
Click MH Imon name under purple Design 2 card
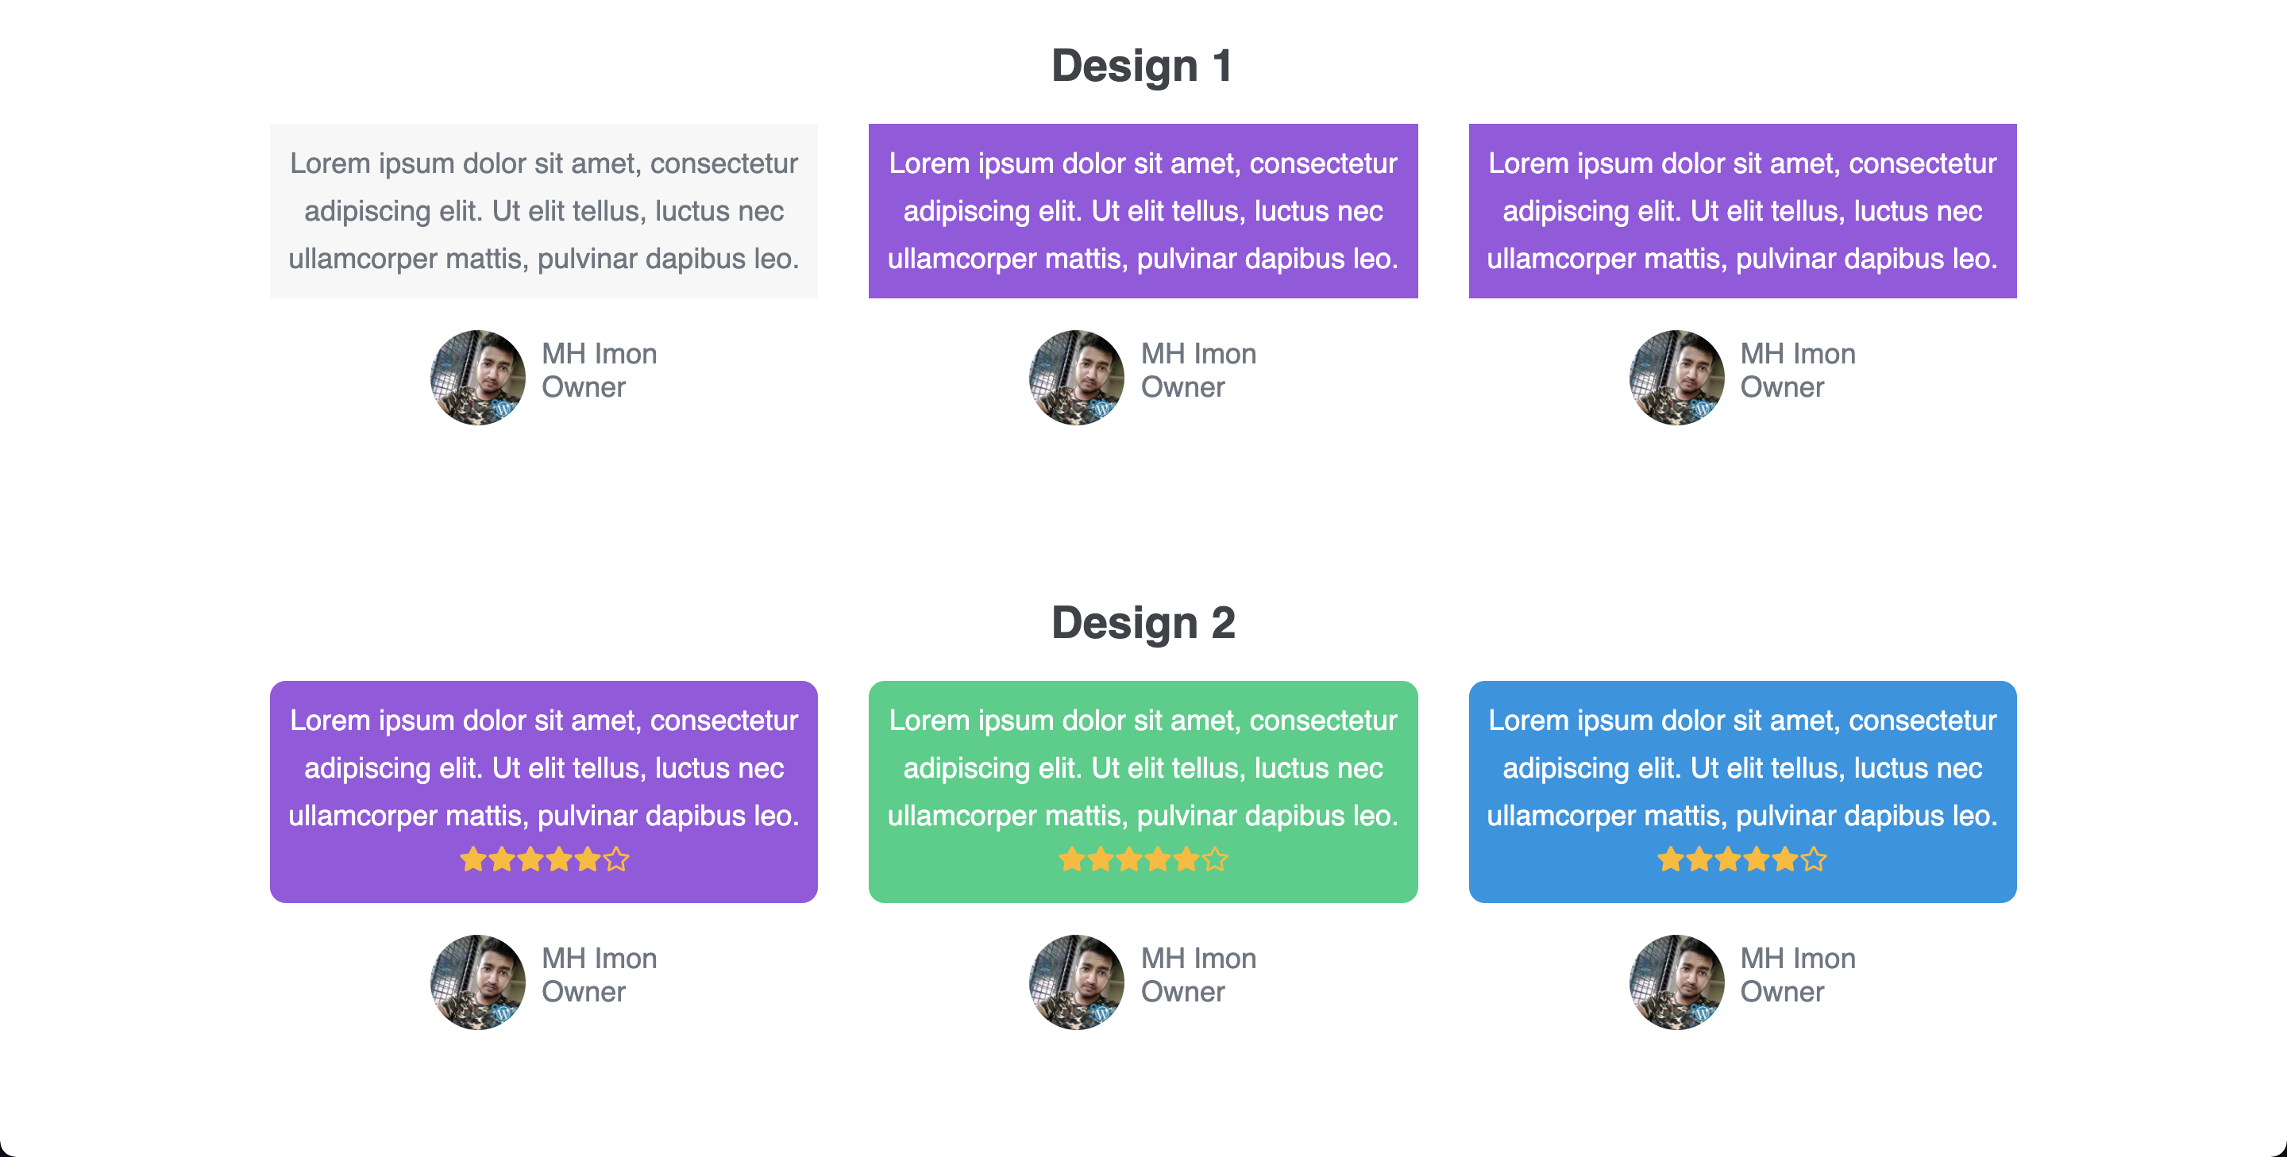pos(600,959)
